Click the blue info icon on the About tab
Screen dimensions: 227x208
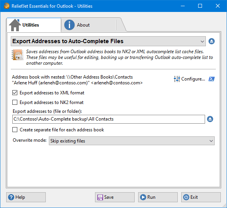click(69, 25)
